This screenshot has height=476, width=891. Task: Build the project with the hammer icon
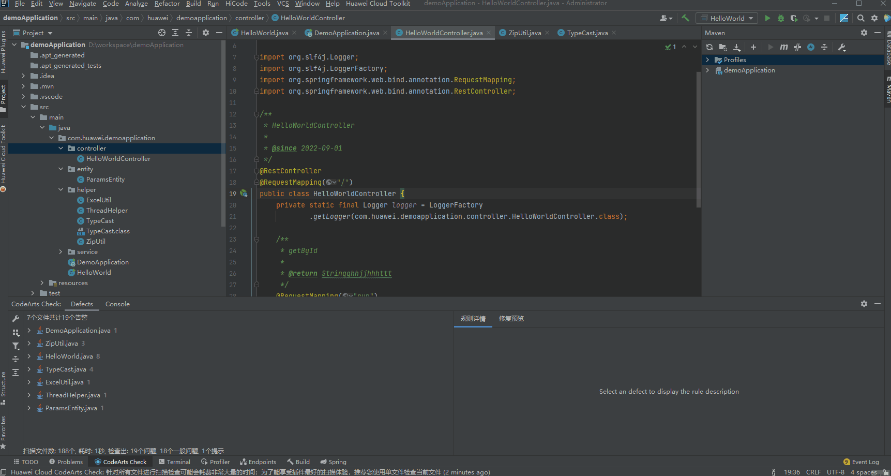click(685, 18)
